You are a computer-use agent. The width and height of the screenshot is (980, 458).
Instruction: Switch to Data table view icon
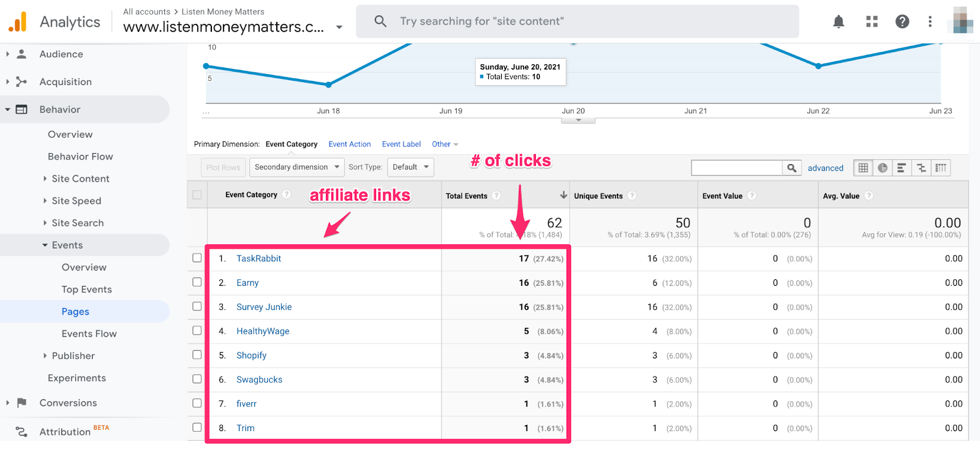click(x=863, y=168)
